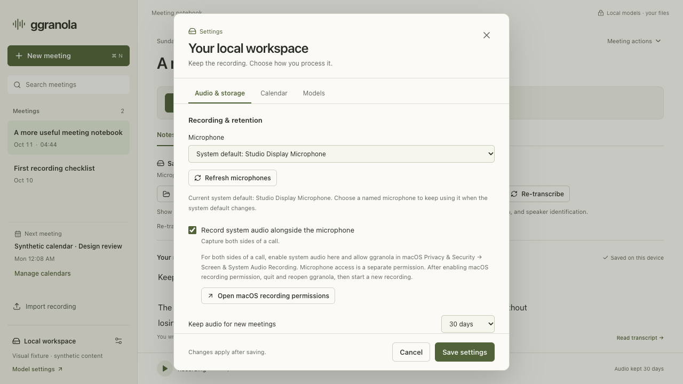Close the settings dialog with the X icon

(x=486, y=35)
